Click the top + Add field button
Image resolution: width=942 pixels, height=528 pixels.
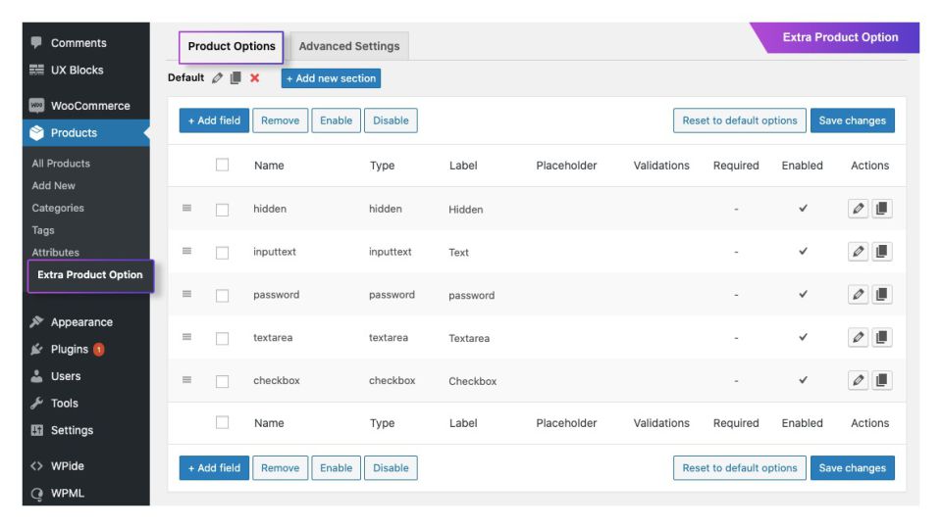[x=214, y=120]
